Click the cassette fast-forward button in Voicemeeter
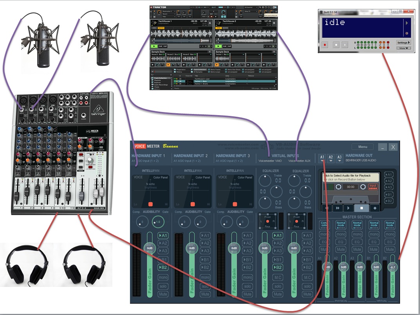420x315 pixels. [337, 208]
